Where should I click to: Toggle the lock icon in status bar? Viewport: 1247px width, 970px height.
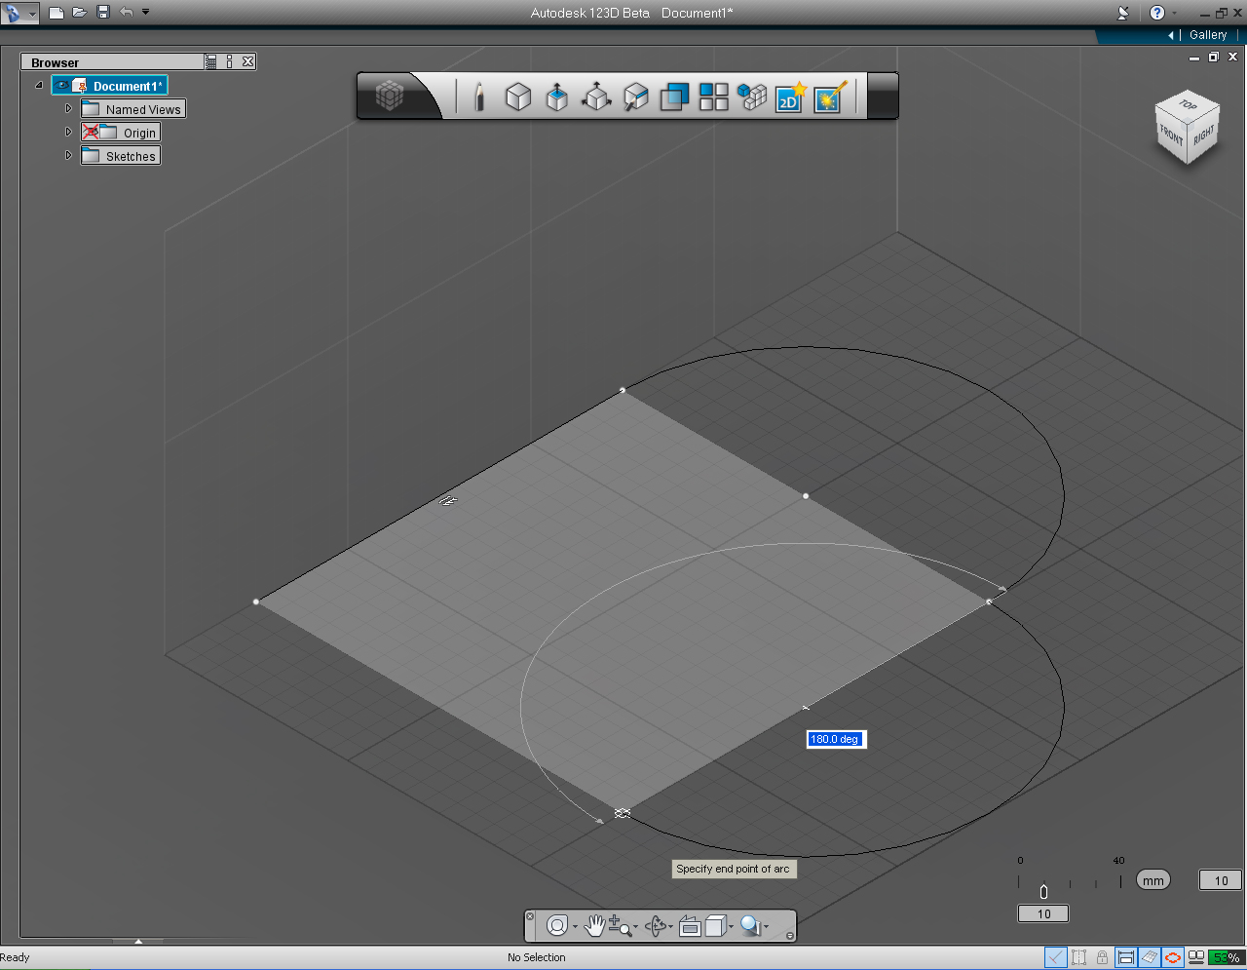tap(1102, 957)
